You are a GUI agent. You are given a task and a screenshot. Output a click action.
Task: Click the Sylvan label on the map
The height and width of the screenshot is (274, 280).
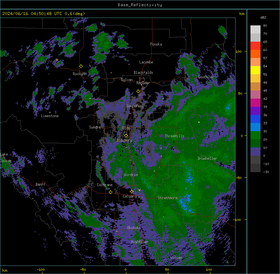point(127,80)
